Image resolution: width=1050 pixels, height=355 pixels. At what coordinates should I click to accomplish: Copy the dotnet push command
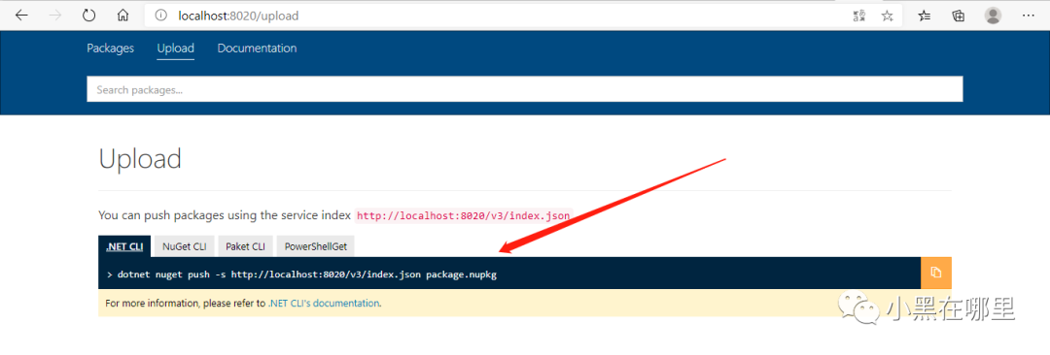tap(936, 273)
